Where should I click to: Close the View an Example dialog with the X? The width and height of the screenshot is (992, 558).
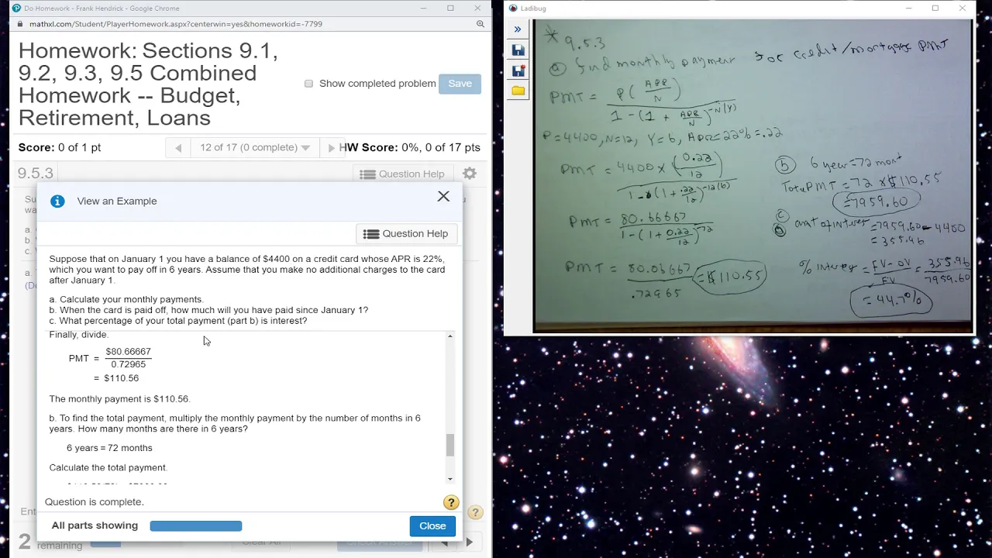(443, 197)
